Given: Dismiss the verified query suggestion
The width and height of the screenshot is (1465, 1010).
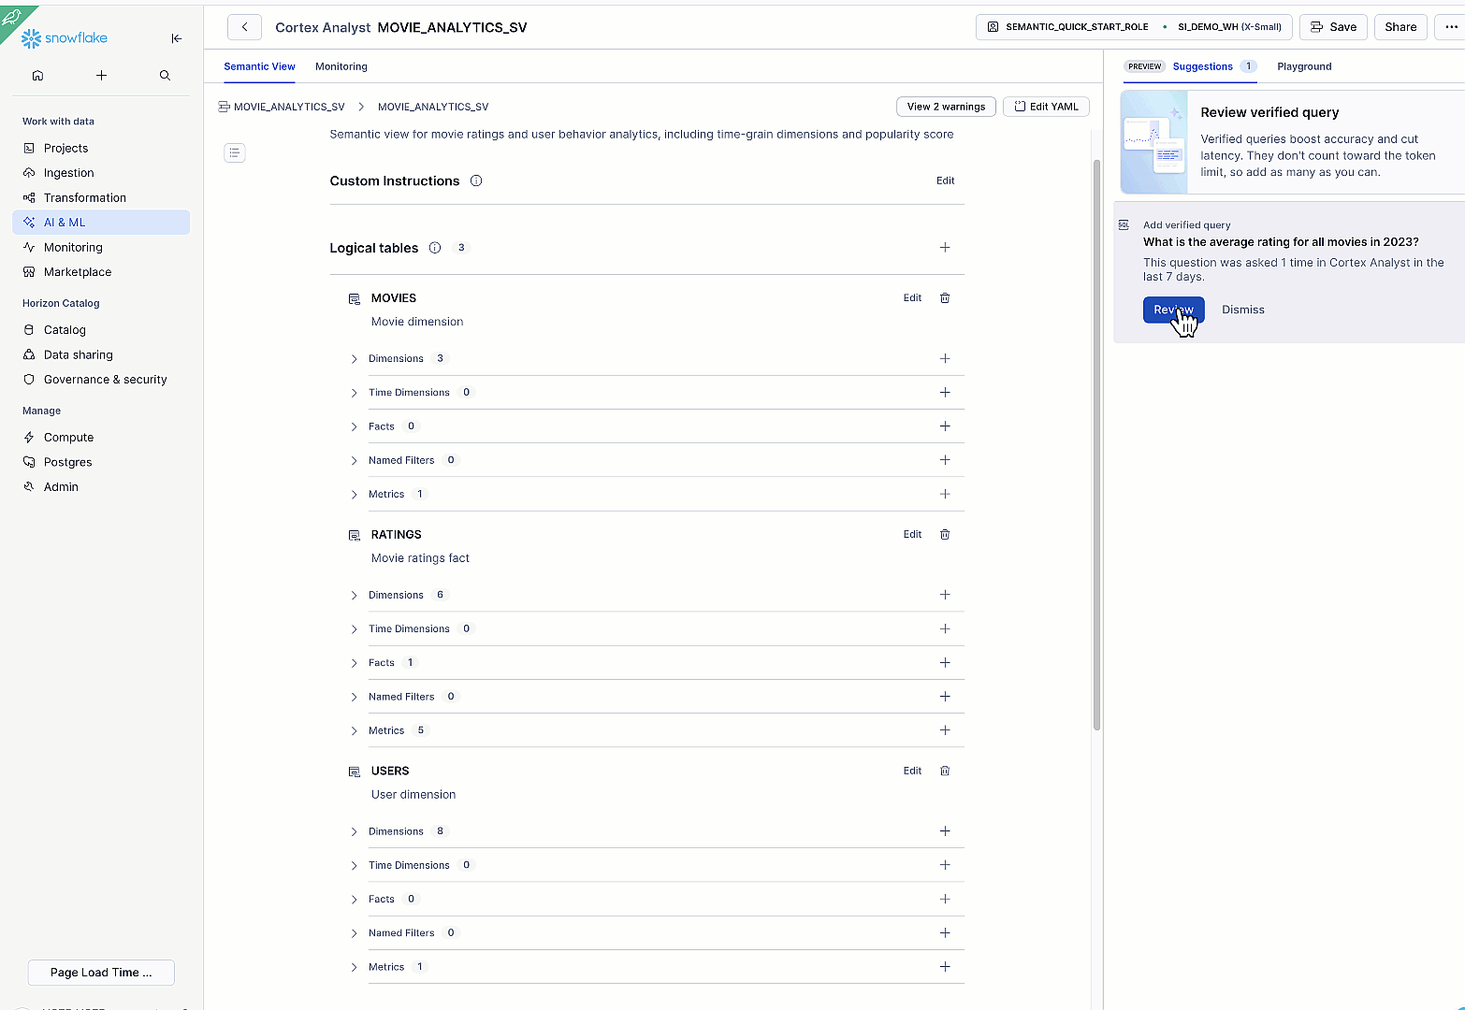Looking at the screenshot, I should 1242,310.
